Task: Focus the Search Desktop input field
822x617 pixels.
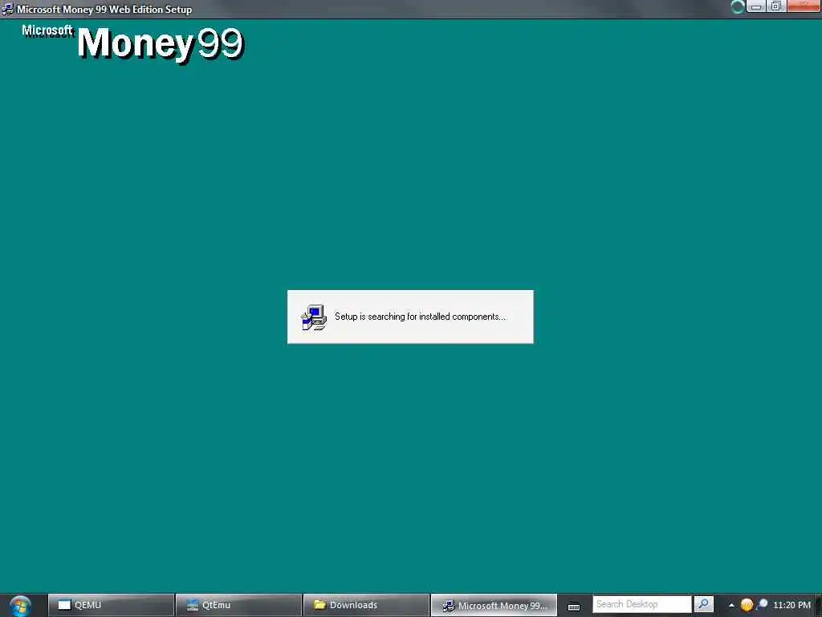Action: click(641, 604)
